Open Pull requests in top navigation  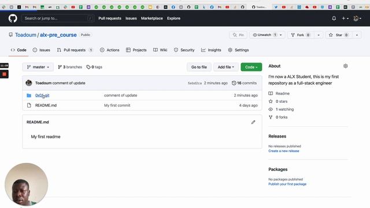click(110, 18)
